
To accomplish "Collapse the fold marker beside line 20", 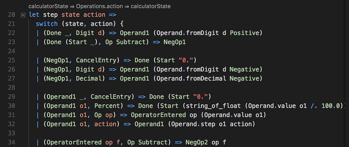I will click(x=22, y=15).
